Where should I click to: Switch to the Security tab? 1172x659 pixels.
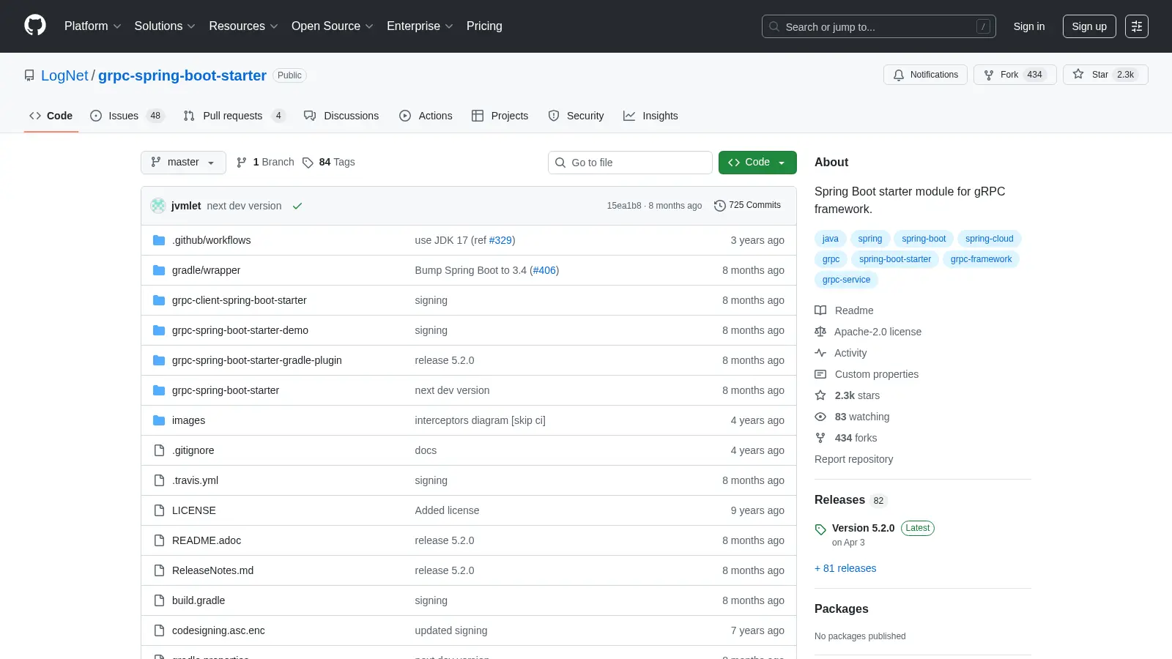pos(576,116)
